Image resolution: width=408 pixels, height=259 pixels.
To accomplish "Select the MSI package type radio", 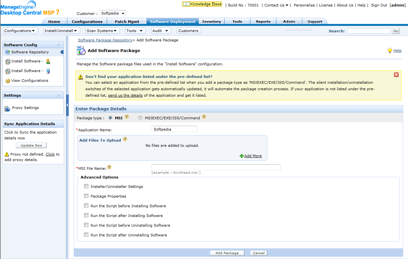I will click(x=110, y=118).
